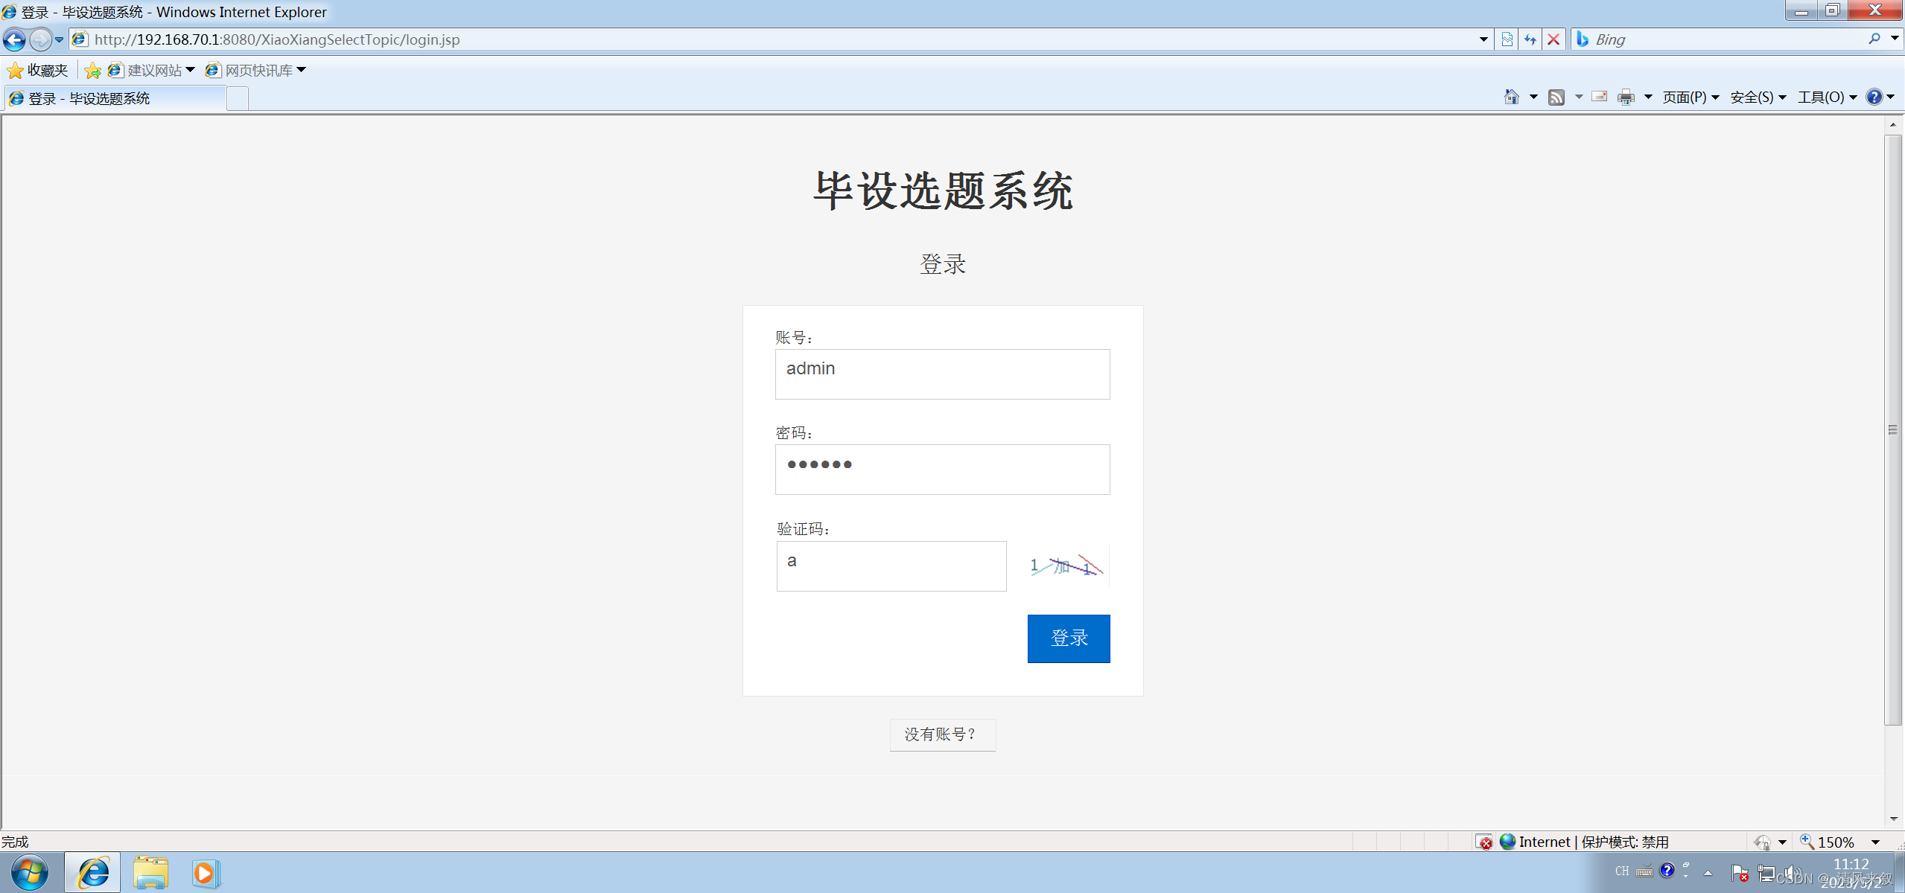Image resolution: width=1905 pixels, height=893 pixels.
Task: Click the RSS feeds icon
Action: (1556, 97)
